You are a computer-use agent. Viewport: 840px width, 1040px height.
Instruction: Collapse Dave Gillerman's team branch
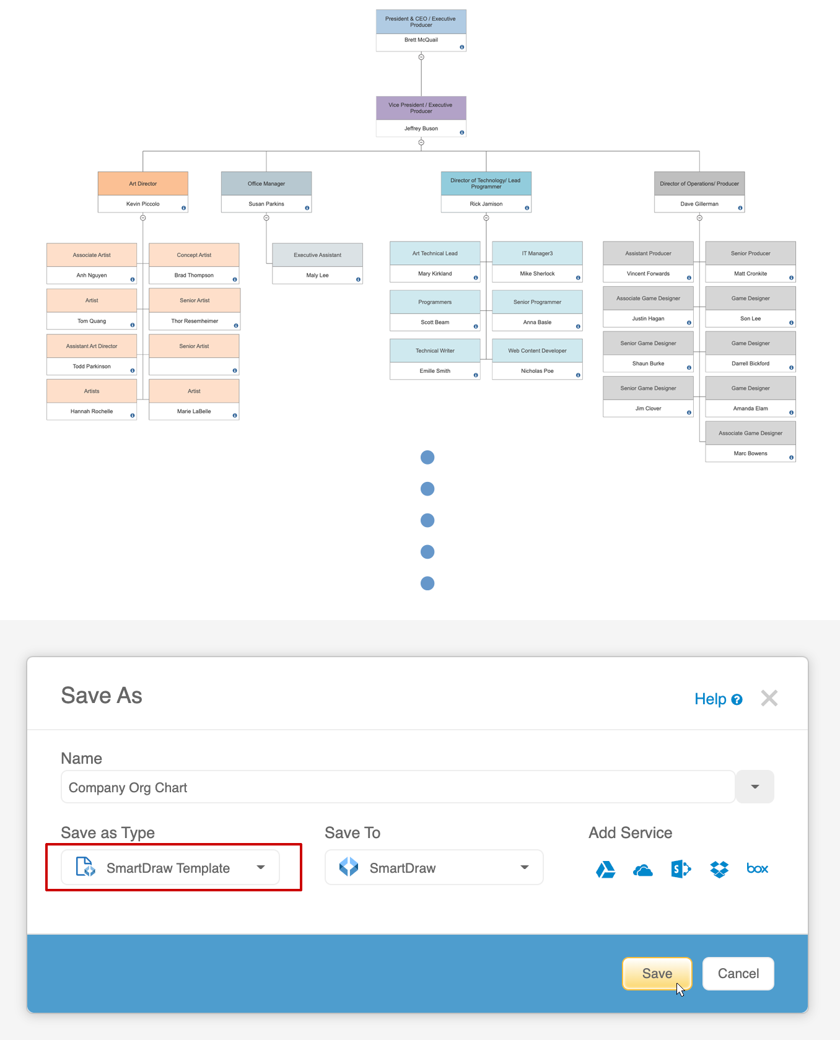pos(699,218)
